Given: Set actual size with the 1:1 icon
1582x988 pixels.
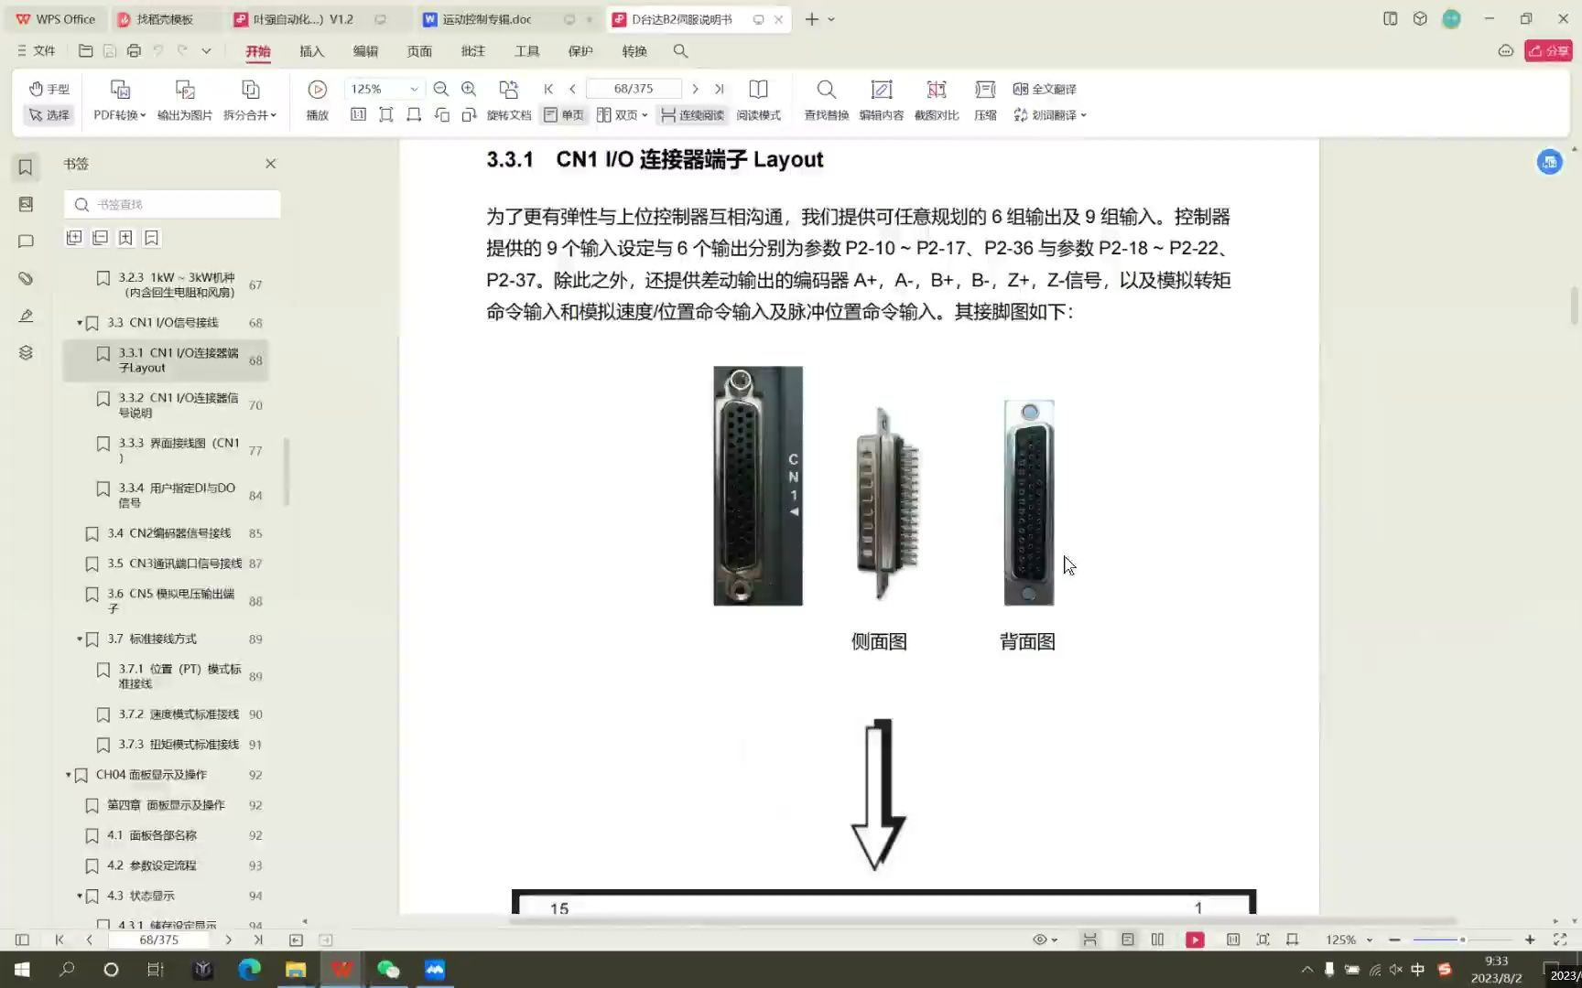Looking at the screenshot, I should [x=358, y=114].
